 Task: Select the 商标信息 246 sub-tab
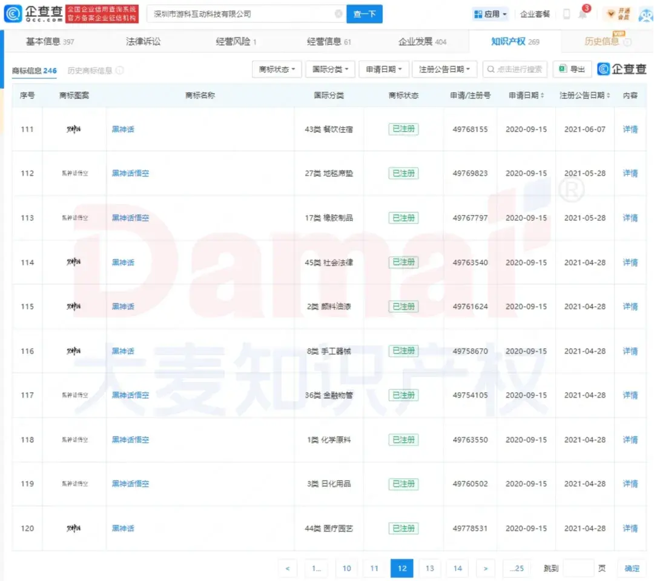coord(34,70)
